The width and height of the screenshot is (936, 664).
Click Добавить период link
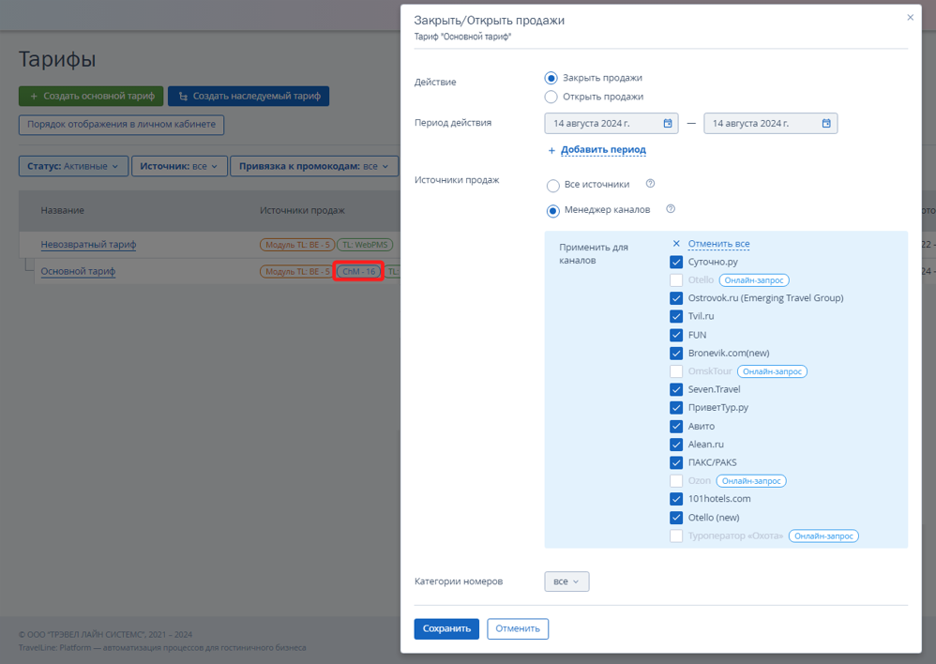603,150
